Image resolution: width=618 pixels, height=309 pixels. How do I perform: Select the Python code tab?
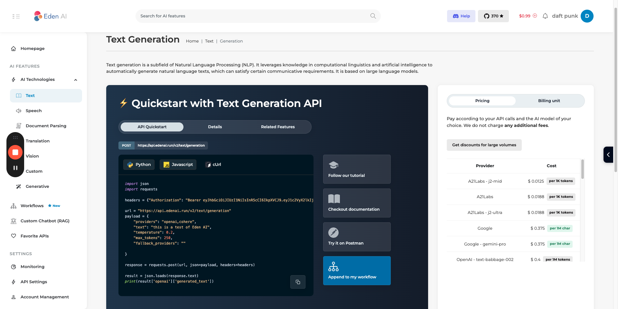[139, 165]
